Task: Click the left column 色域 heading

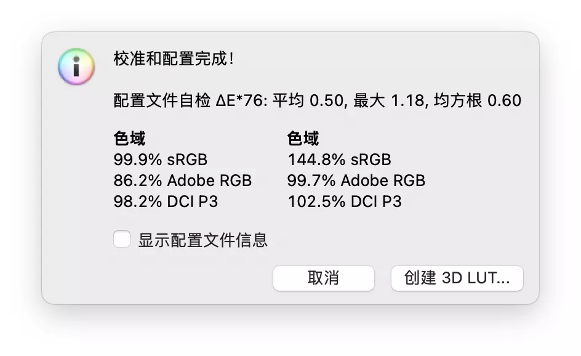Action: coord(129,139)
